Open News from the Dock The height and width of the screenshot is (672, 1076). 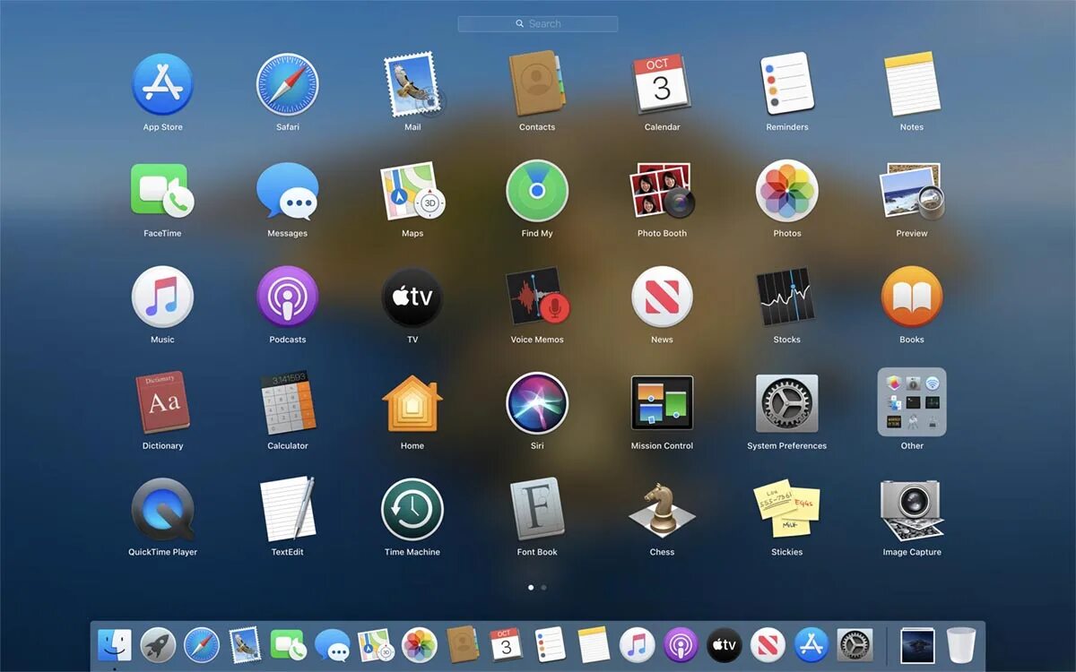point(768,644)
